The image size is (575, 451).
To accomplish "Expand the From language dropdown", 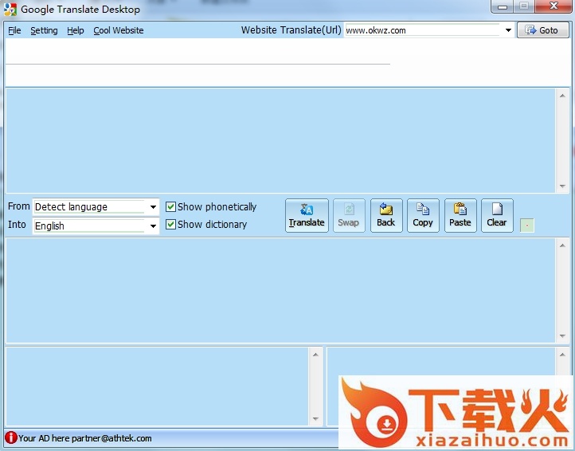I will point(153,207).
